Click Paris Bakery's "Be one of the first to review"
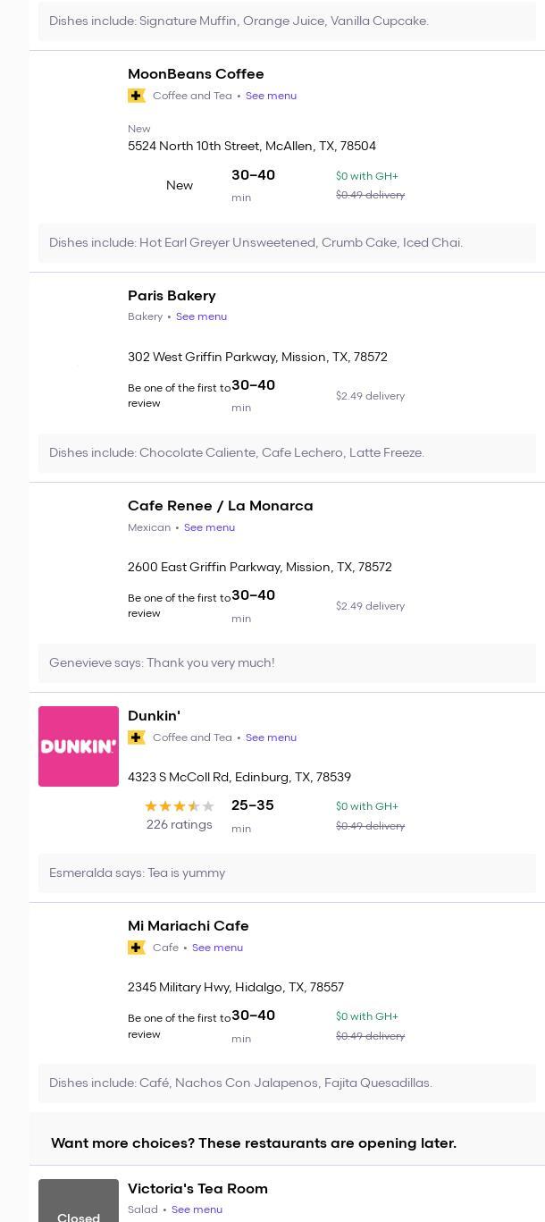The image size is (545, 1222). click(x=179, y=396)
